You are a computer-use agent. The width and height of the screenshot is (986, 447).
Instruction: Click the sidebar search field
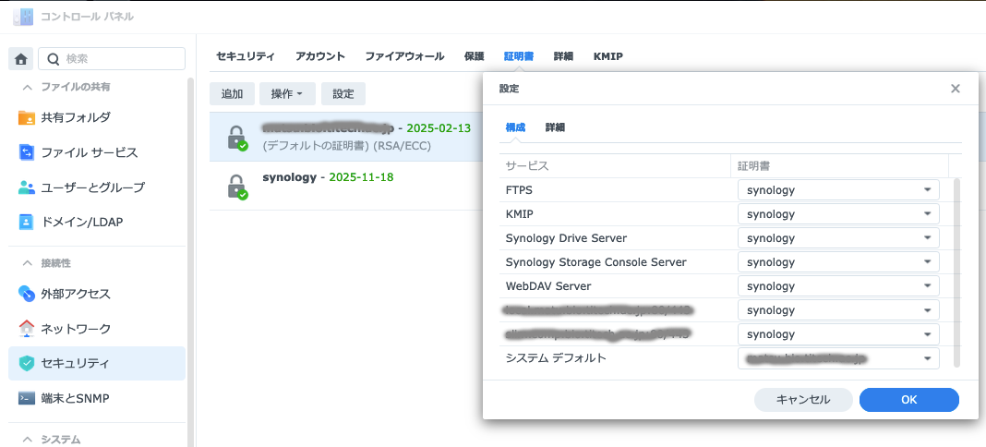(112, 59)
